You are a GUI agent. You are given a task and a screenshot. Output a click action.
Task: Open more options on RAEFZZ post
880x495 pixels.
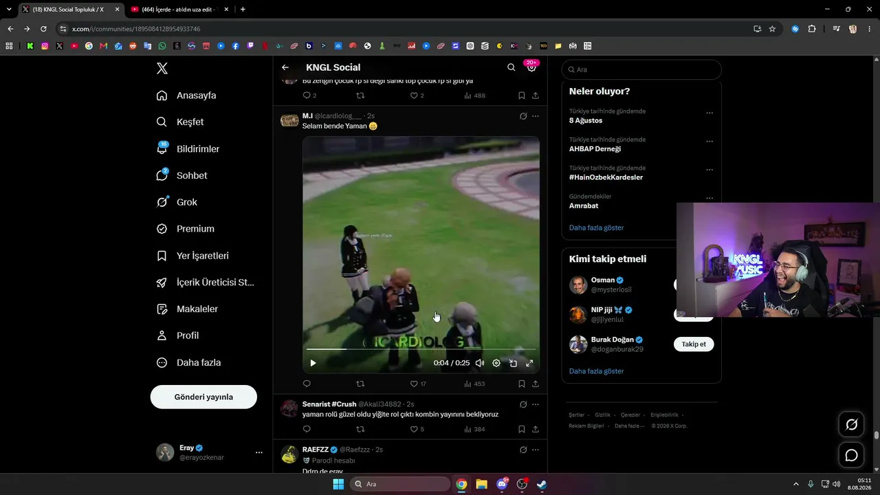click(536, 450)
